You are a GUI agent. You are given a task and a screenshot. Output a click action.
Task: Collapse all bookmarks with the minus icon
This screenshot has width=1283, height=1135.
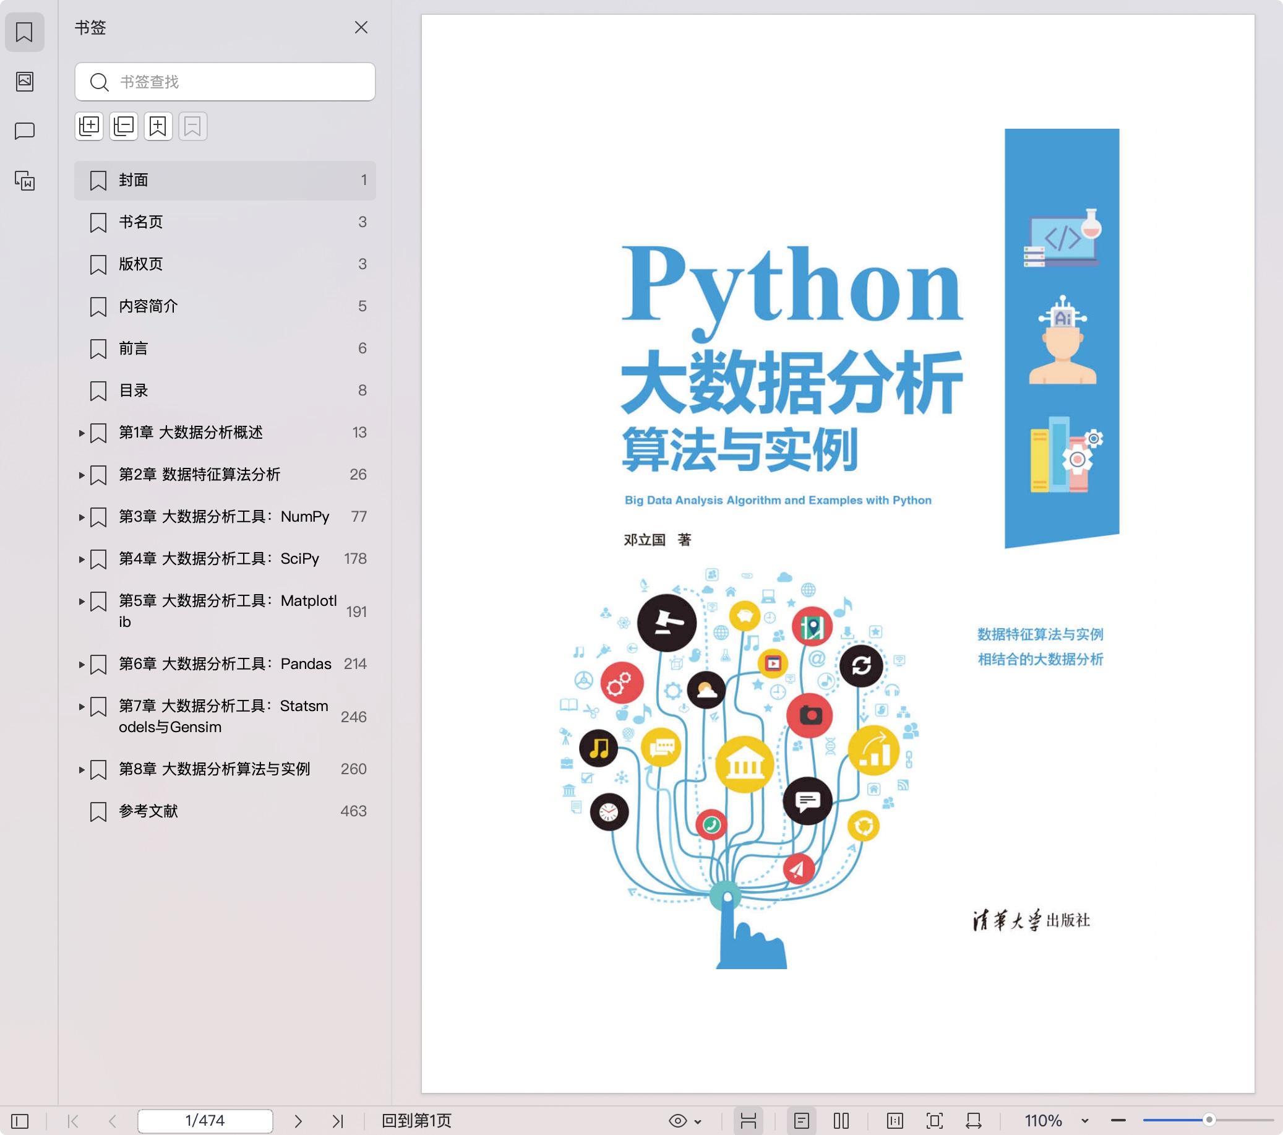(124, 126)
